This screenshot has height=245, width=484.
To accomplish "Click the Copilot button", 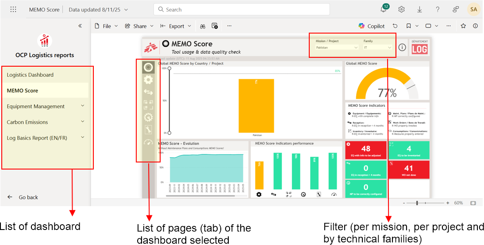I will click(372, 26).
